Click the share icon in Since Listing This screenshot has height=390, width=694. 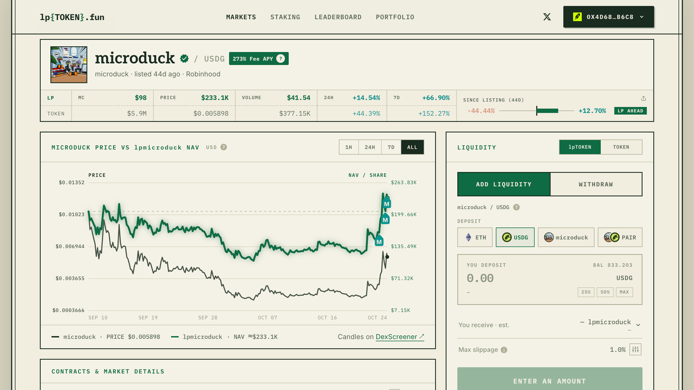coord(644,98)
